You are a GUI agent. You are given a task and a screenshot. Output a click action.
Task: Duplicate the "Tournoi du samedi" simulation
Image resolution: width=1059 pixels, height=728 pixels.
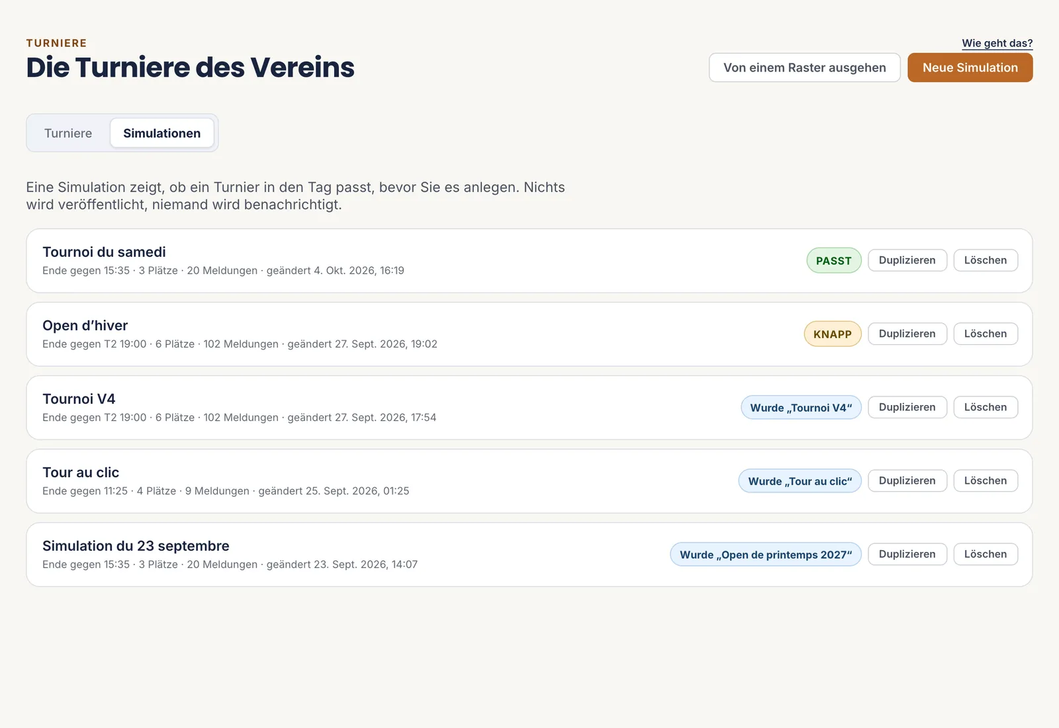pyautogui.click(x=907, y=260)
